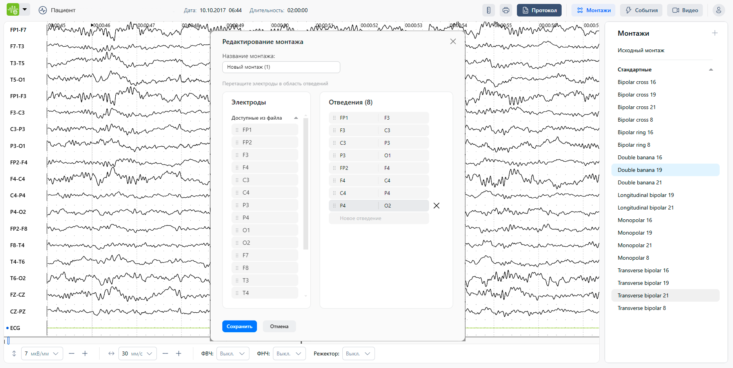Image resolution: width=733 pixels, height=368 pixels.
Task: Open the Видео tab
Action: pyautogui.click(x=685, y=10)
